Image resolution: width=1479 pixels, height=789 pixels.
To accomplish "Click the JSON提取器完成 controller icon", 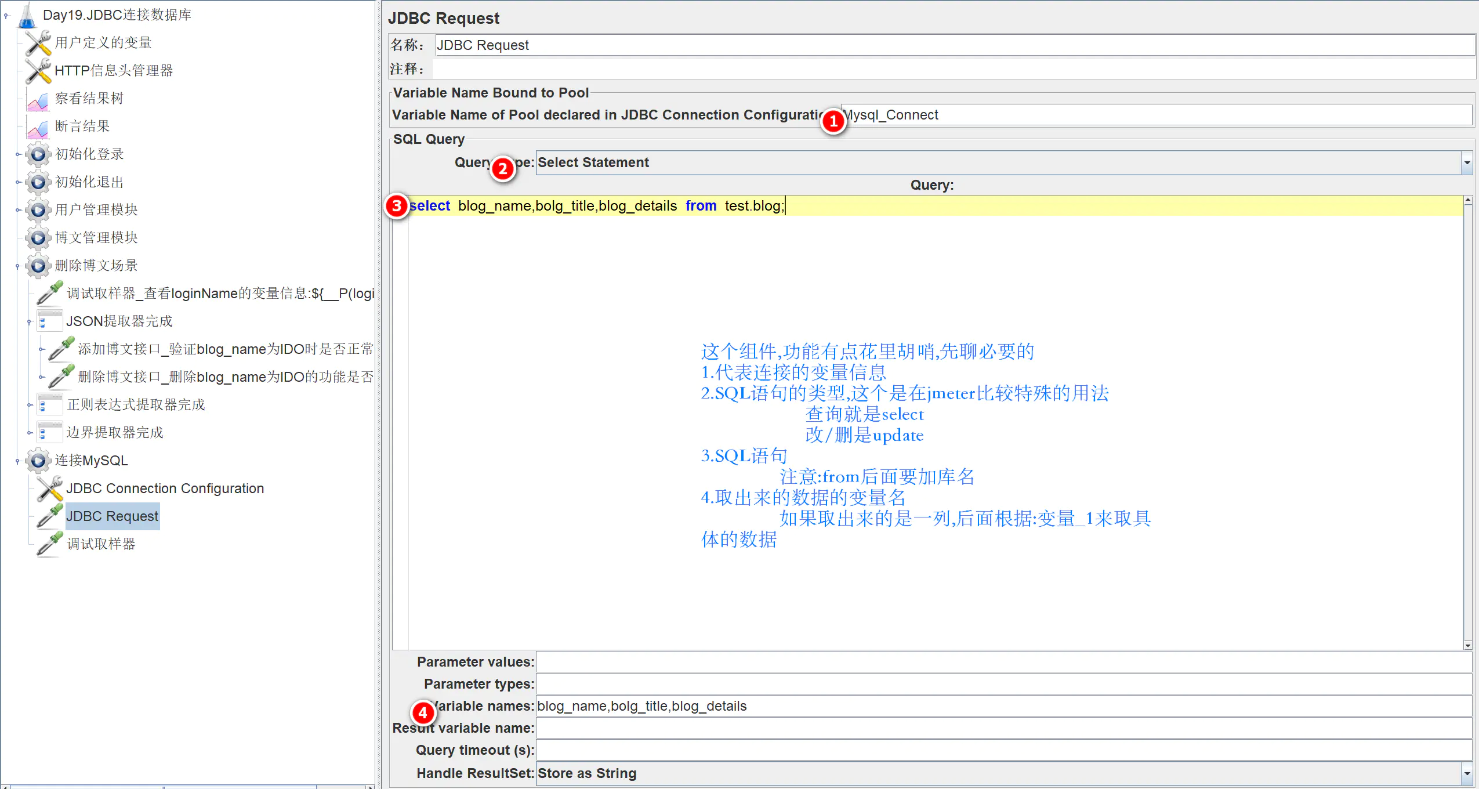I will [50, 321].
